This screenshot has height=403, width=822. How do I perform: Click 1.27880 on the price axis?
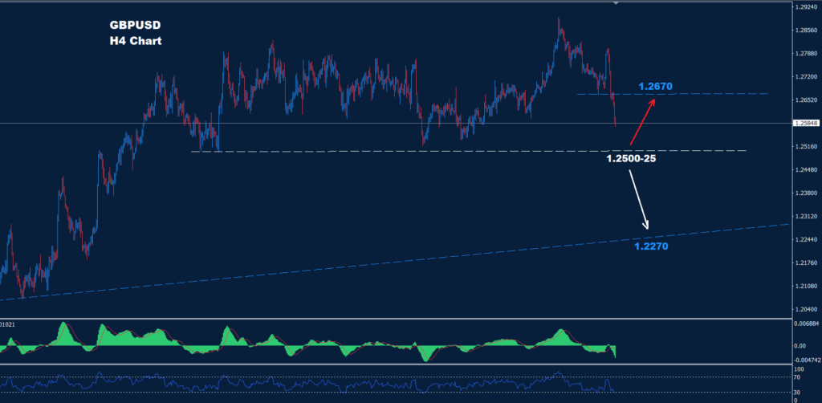coord(808,54)
